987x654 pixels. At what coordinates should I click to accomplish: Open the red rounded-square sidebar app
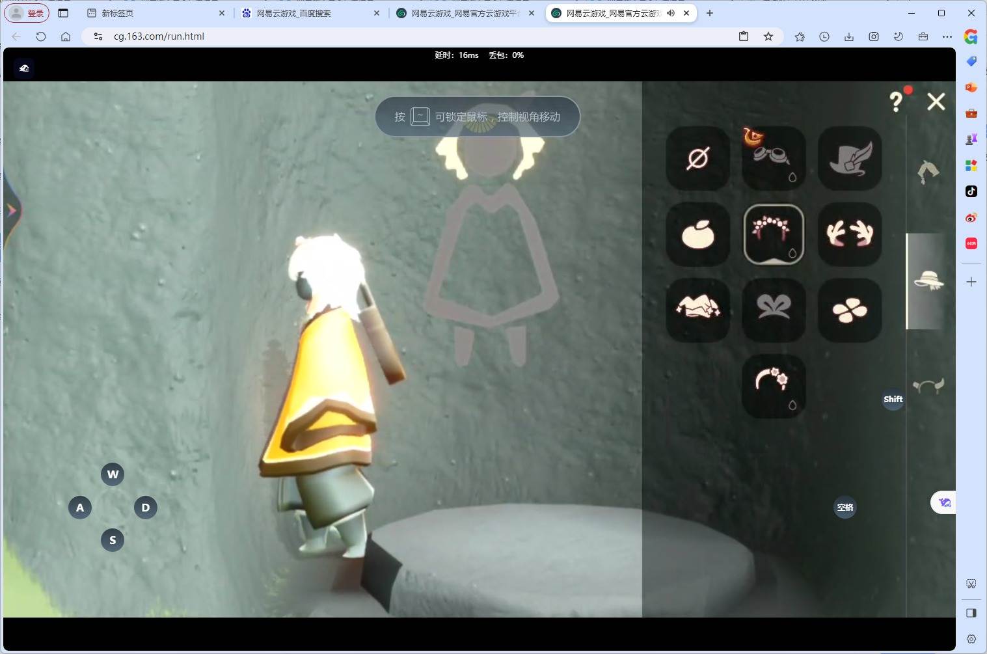(x=971, y=243)
